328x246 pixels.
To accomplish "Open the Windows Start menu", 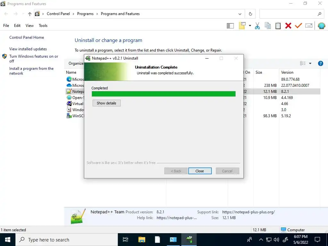I will tap(8, 240).
